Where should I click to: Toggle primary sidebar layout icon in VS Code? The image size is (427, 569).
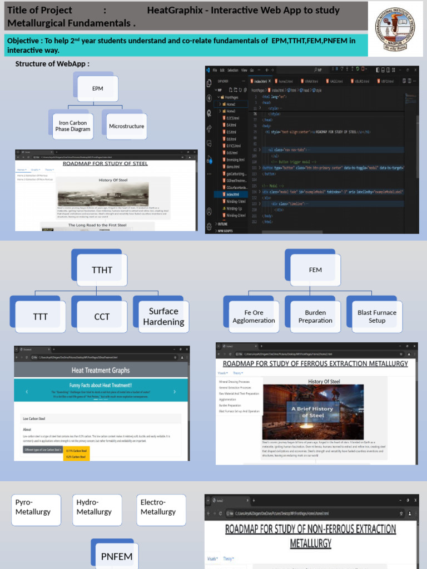point(378,69)
